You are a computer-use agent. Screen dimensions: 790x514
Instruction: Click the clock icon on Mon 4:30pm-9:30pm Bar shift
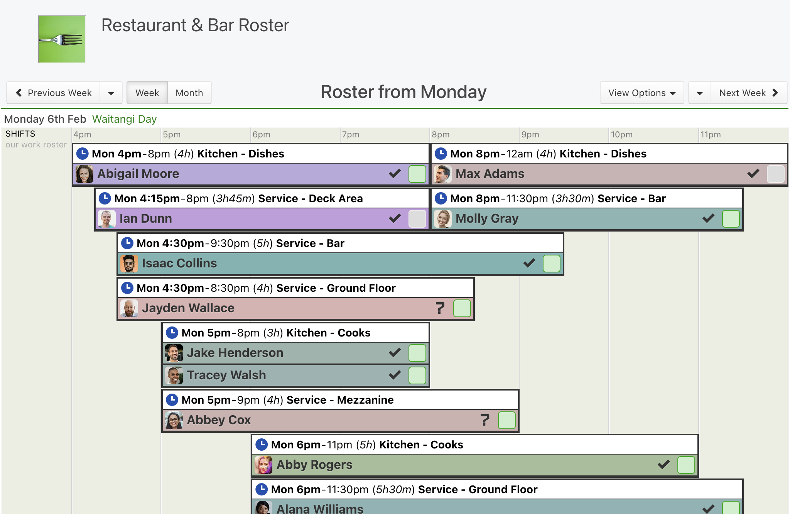[127, 243]
